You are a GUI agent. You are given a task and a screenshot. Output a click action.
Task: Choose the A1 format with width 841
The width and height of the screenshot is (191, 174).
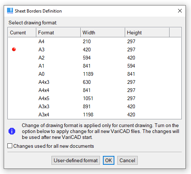pos(94,66)
